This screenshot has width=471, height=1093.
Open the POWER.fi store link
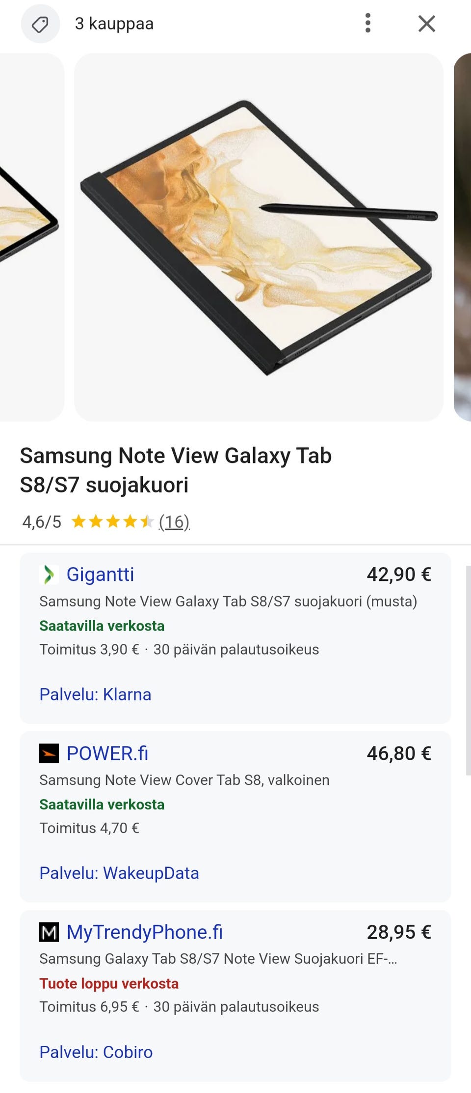point(107,753)
